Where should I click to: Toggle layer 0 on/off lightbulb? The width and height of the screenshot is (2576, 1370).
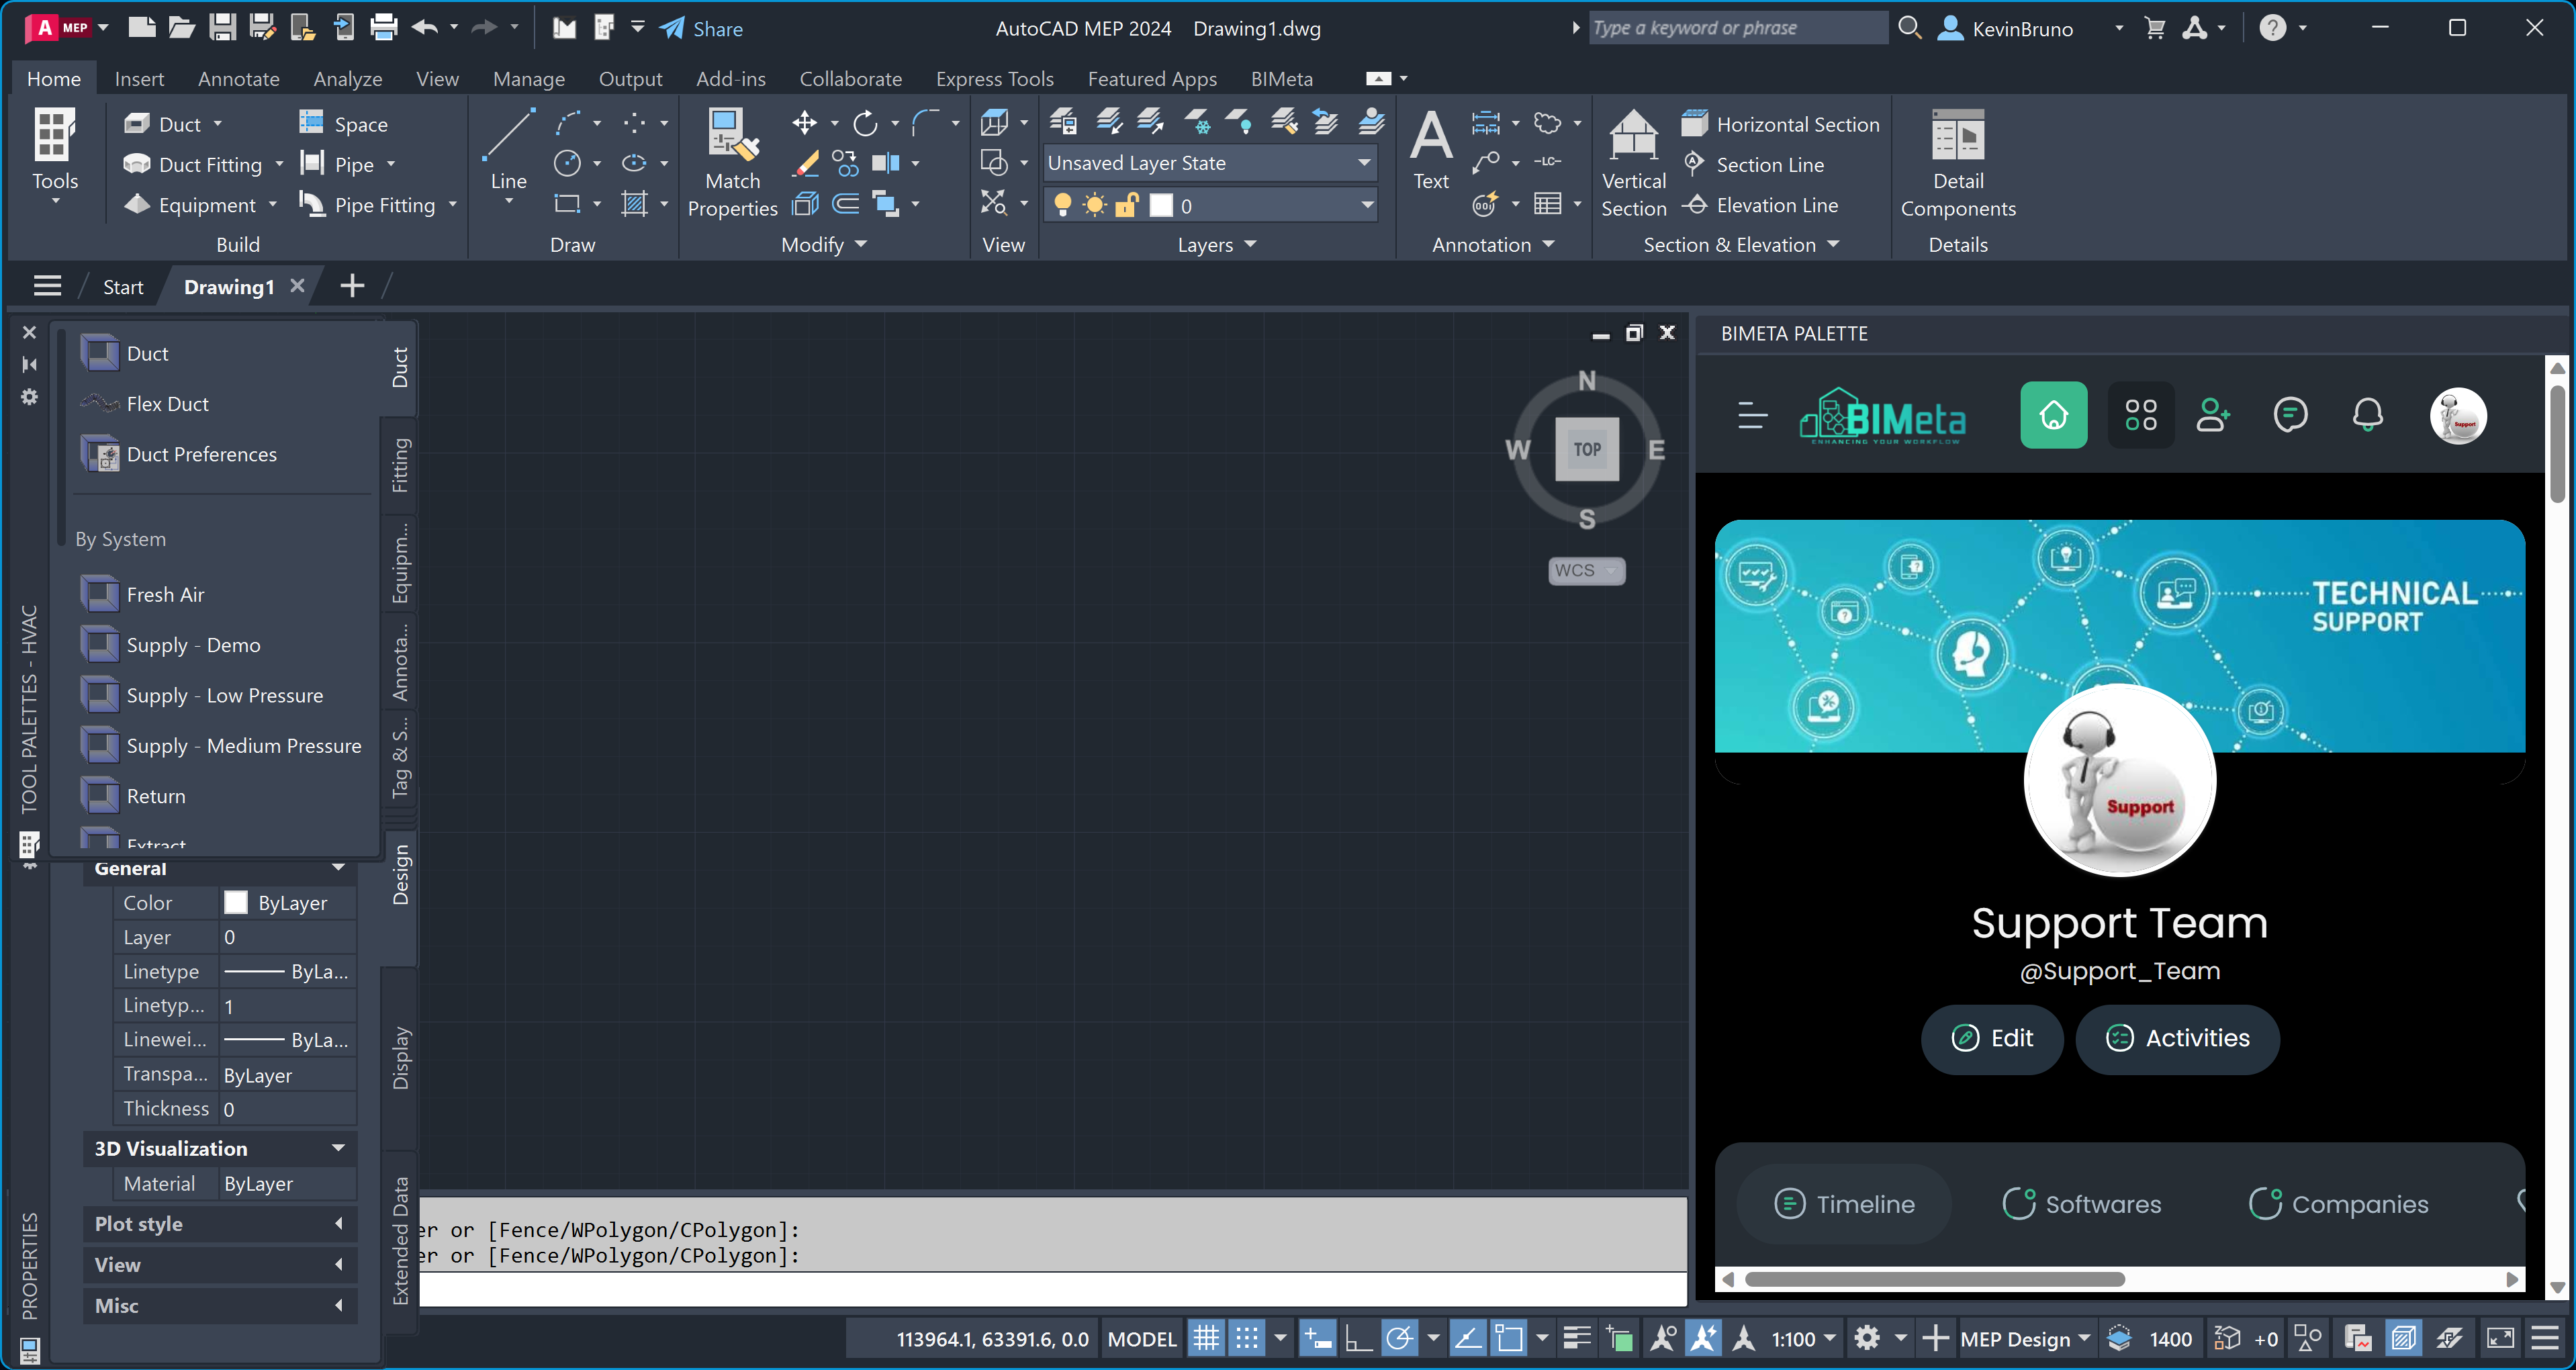pos(1063,205)
